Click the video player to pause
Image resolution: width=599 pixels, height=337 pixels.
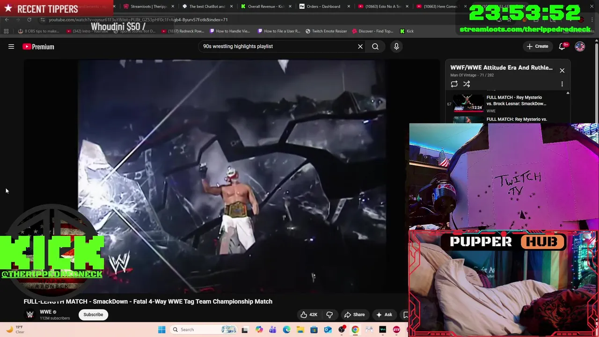pyautogui.click(x=232, y=176)
